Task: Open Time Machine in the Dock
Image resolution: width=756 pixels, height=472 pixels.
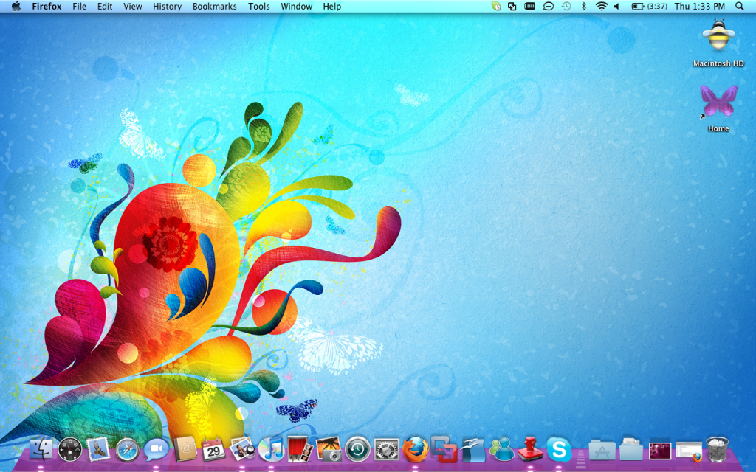Action: tap(357, 449)
